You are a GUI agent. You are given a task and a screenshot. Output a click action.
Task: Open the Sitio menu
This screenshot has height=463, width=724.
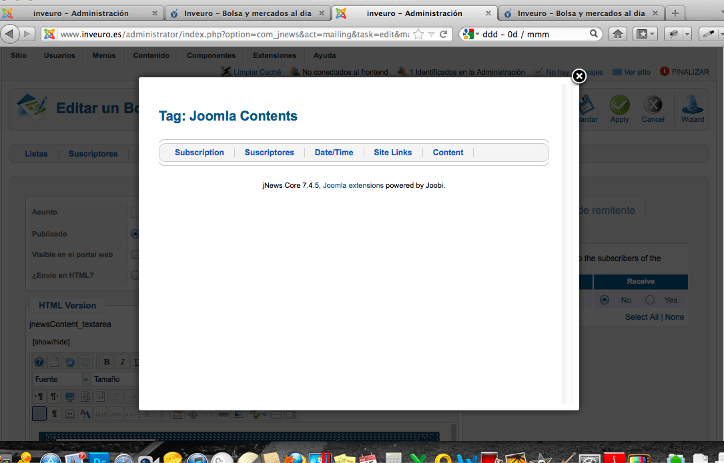tap(19, 55)
